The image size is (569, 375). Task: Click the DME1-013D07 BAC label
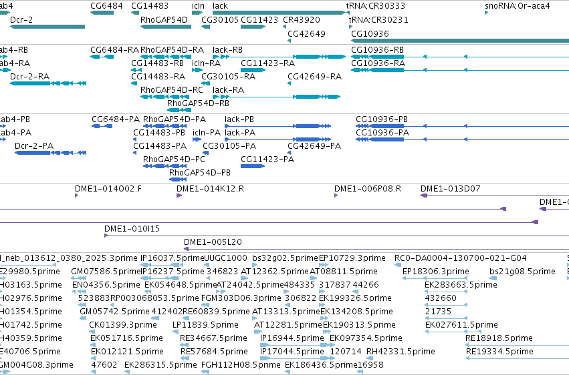[451, 189]
